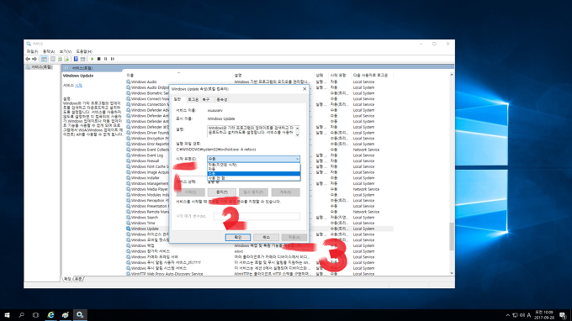Click the 시작 link under Windows Update heading

78,85
